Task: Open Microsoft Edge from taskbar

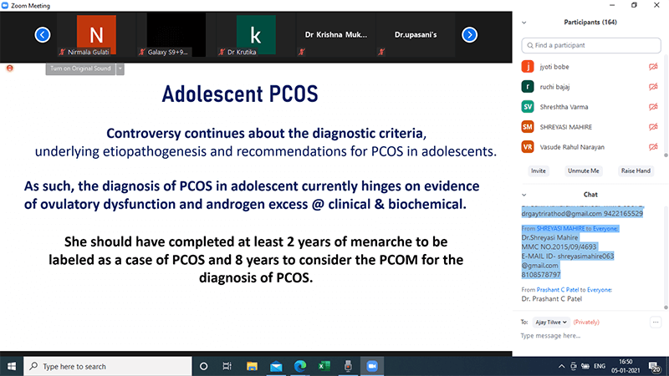Action: pos(299,366)
